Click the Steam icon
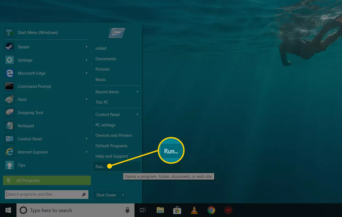 coord(10,47)
